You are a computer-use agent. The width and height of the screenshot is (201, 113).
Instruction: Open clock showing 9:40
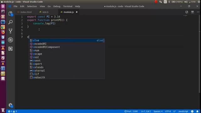(192, 2)
